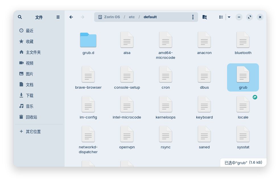Open 收藏 (Starred) in the sidebar

[30, 41]
